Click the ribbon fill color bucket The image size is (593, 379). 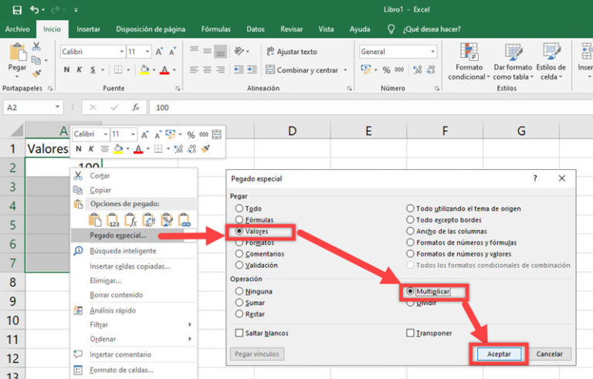point(144,69)
